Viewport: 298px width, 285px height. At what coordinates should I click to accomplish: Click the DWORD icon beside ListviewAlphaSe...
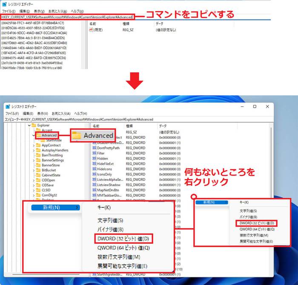[x=94, y=180]
